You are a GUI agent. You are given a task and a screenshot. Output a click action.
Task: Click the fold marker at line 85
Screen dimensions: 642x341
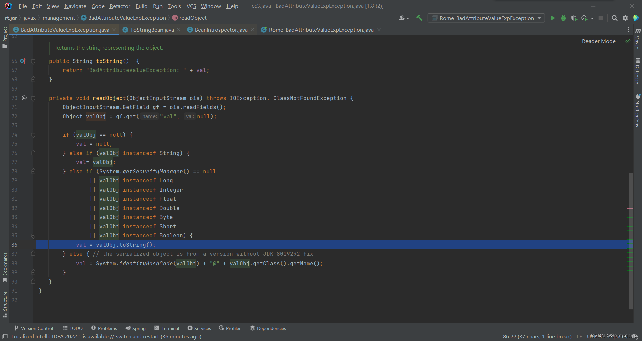(33, 236)
